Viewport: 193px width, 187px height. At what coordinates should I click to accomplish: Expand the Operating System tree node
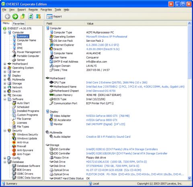(5, 68)
